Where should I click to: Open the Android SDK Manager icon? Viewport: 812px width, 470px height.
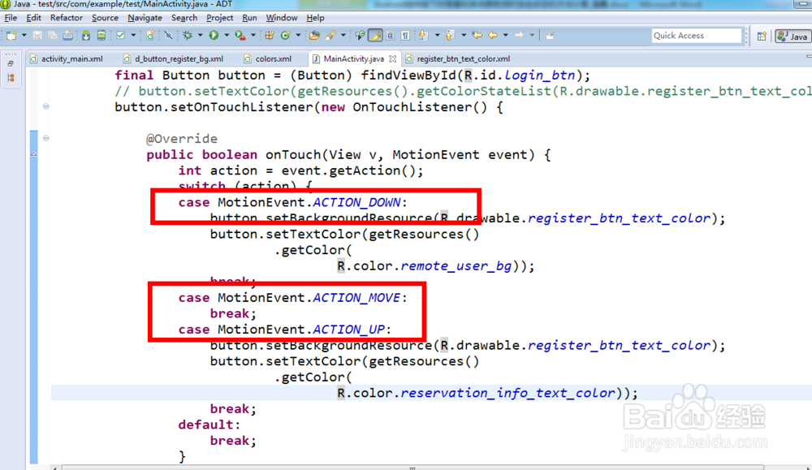coord(86,35)
